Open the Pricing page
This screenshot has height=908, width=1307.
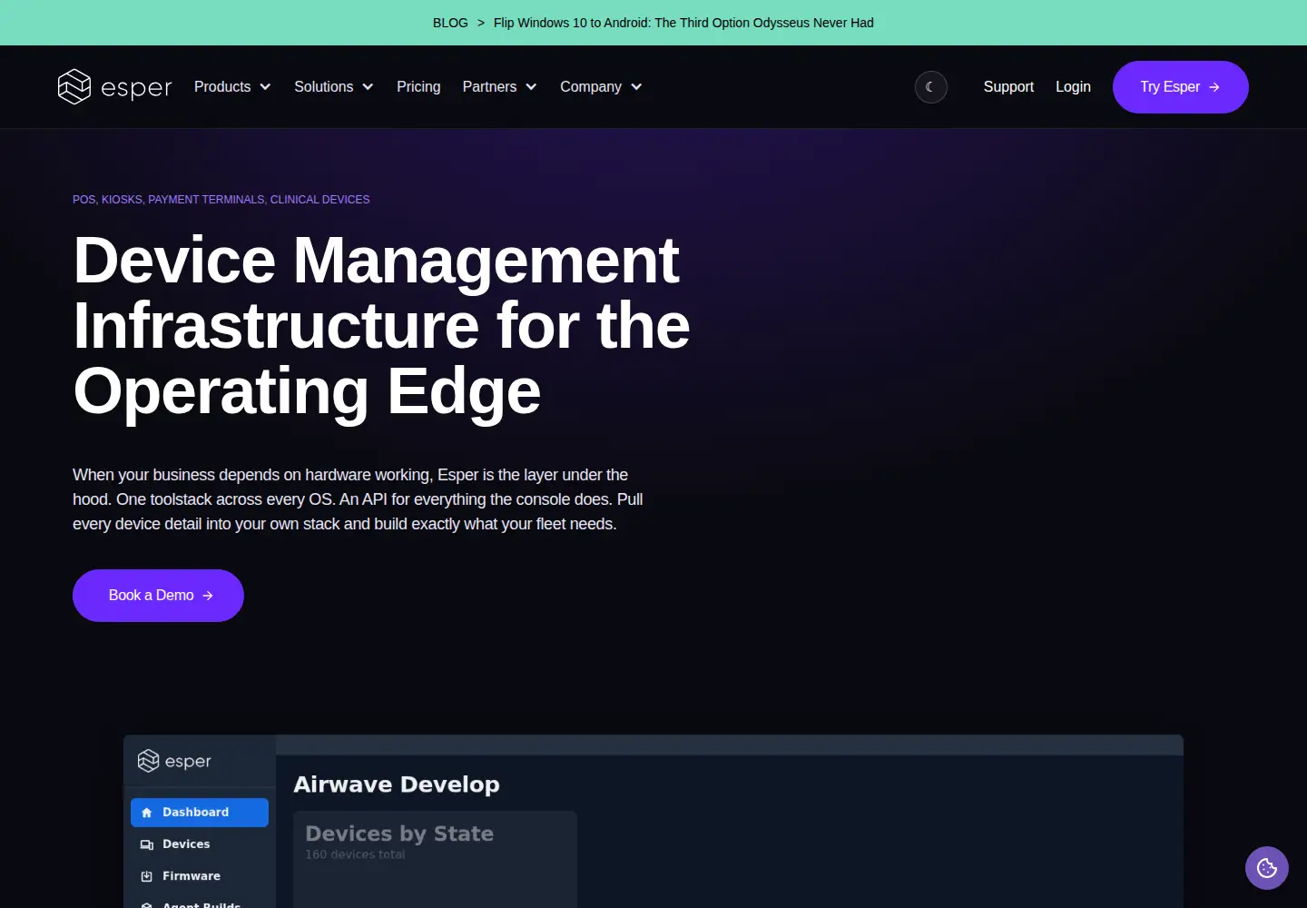[x=418, y=87]
